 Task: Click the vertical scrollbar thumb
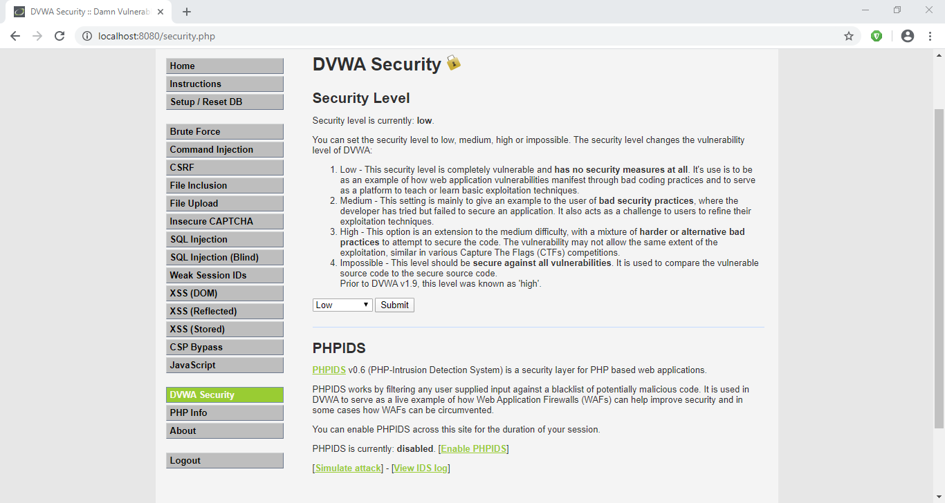click(939, 268)
